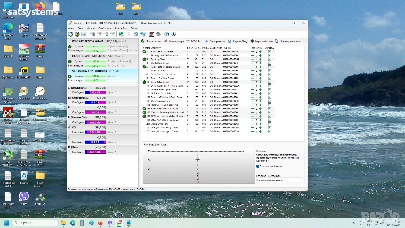Open the Viber desktop shortcut
Viewport: 405px width, 228px height.
pos(24,196)
